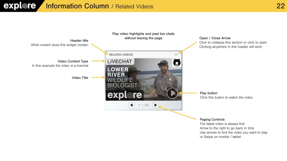
Task: Click the slide number 22
Action: pyautogui.click(x=280, y=6)
